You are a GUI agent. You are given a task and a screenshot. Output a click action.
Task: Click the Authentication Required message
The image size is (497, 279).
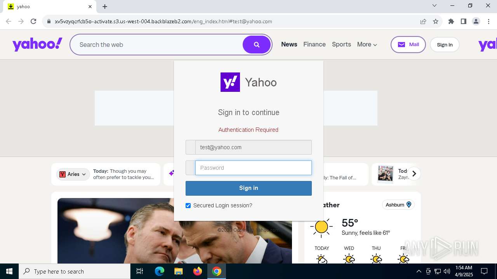click(x=248, y=130)
